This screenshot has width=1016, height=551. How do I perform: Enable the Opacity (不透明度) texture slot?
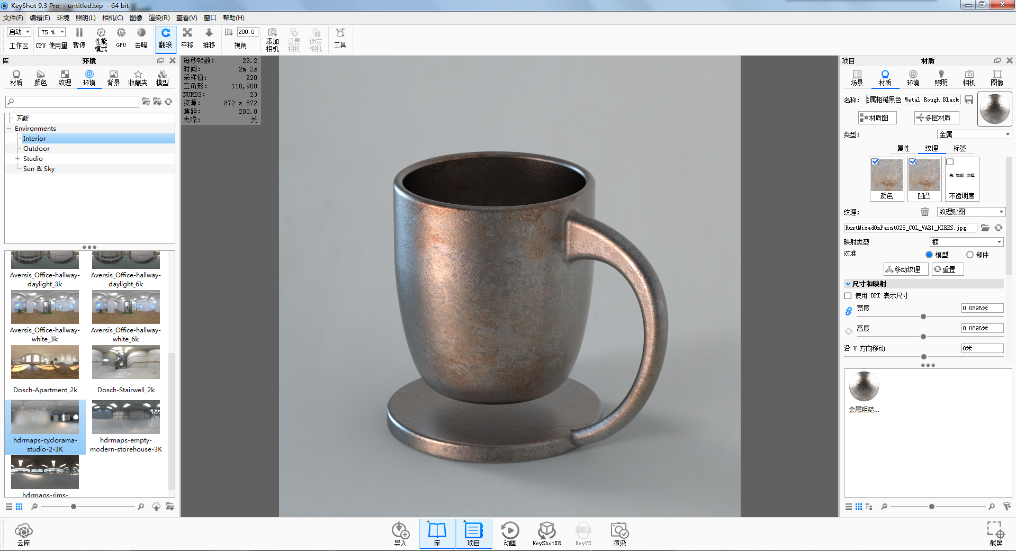coord(950,162)
